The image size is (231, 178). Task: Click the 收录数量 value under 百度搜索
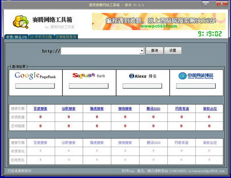coord(40,117)
